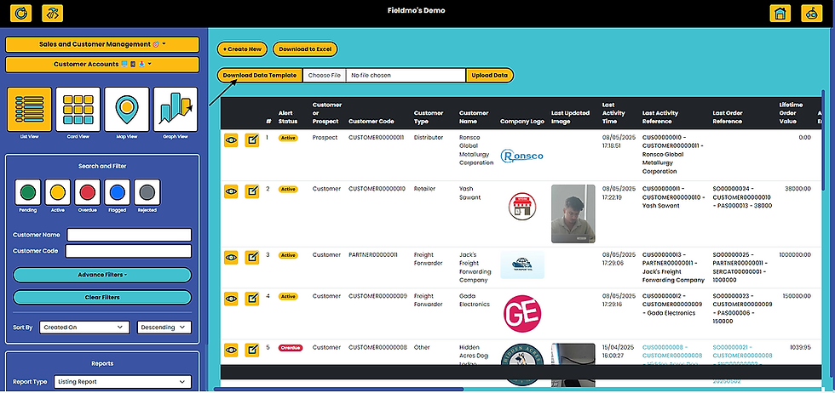
Task: Click the table's horizontal scrollbar
Action: click(339, 390)
